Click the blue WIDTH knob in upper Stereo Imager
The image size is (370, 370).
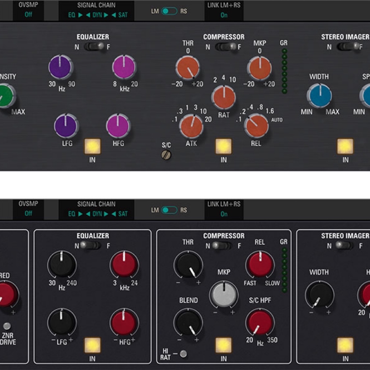(319, 96)
